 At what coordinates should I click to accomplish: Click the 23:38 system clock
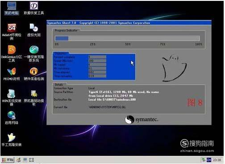(217, 160)
